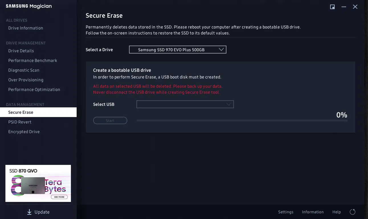The height and width of the screenshot is (219, 368).
Task: Click the DATA MANAGEMENT section label
Action: 25,105
